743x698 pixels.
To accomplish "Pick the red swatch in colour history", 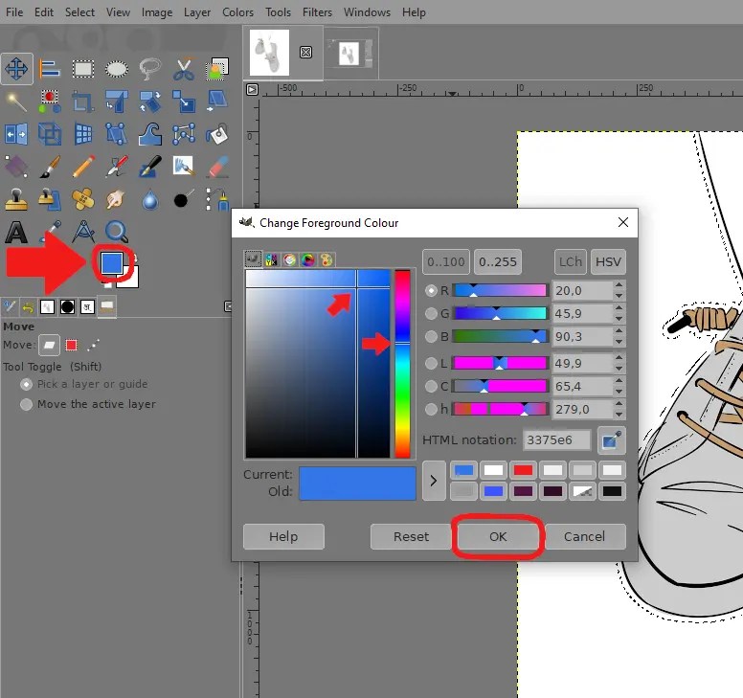I will tap(523, 470).
